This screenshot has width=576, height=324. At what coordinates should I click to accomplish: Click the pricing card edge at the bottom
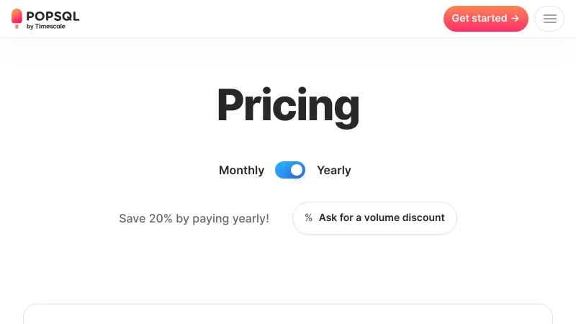click(x=288, y=305)
